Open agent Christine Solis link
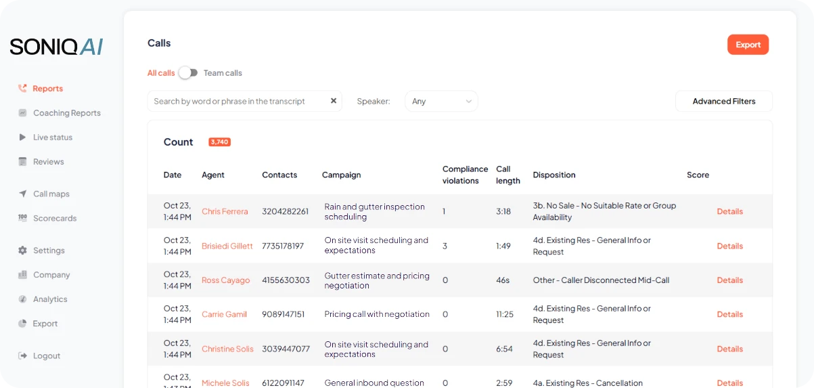The width and height of the screenshot is (814, 388). (227, 349)
